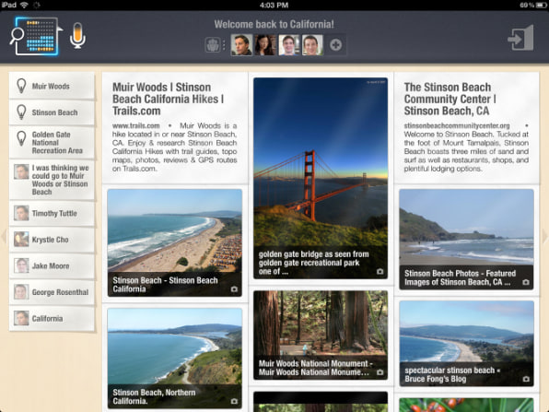The image size is (549, 412).
Task: Click the add person plus icon
Action: pyautogui.click(x=336, y=45)
